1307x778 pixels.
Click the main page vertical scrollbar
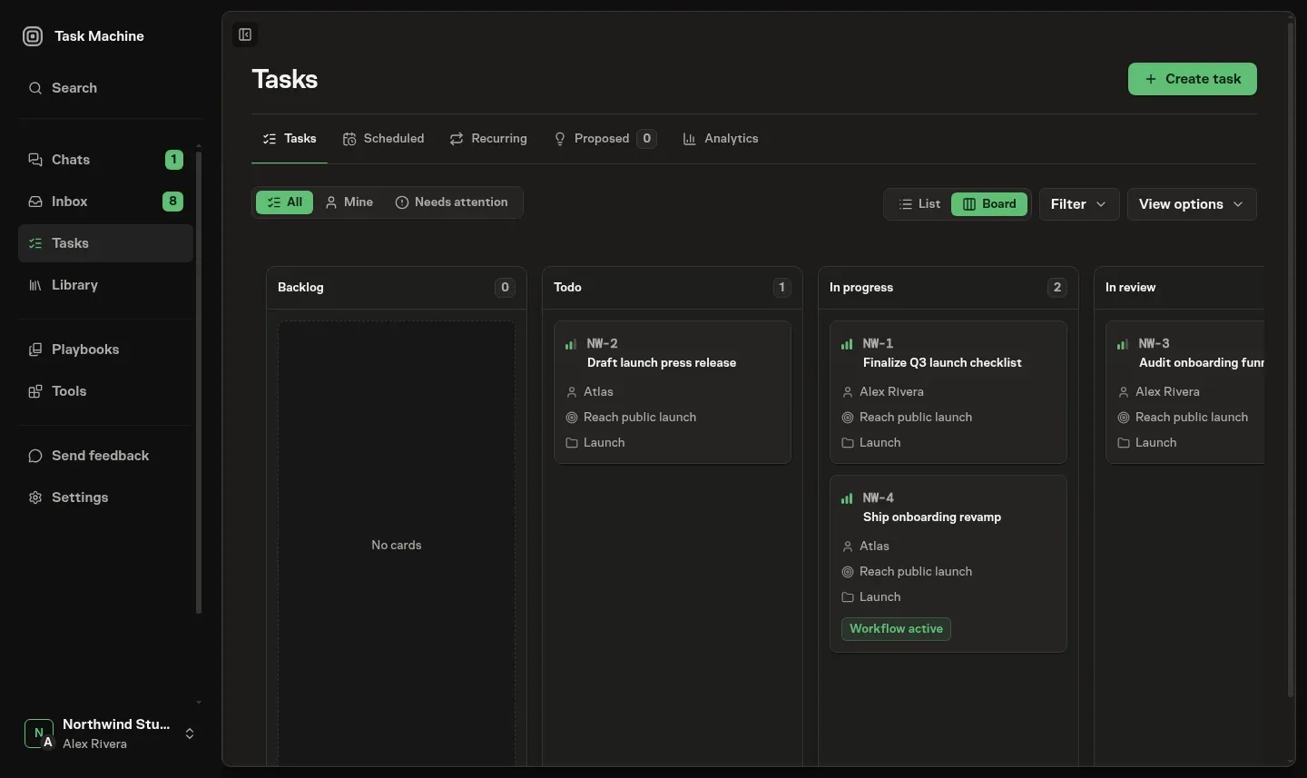pyautogui.click(x=1291, y=359)
